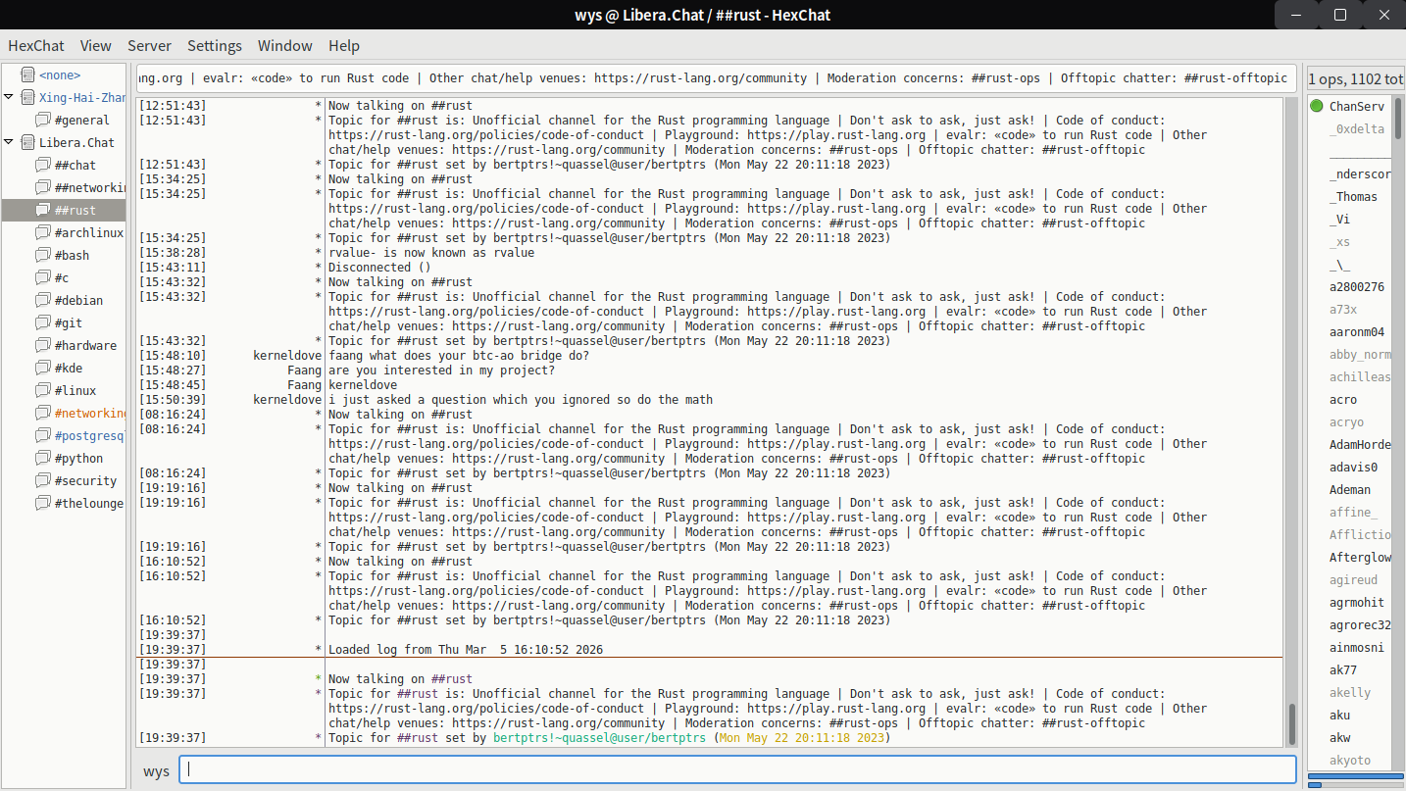The width and height of the screenshot is (1406, 791).
Task: Click the green op dot beside ChanServ
Action: tap(1317, 106)
